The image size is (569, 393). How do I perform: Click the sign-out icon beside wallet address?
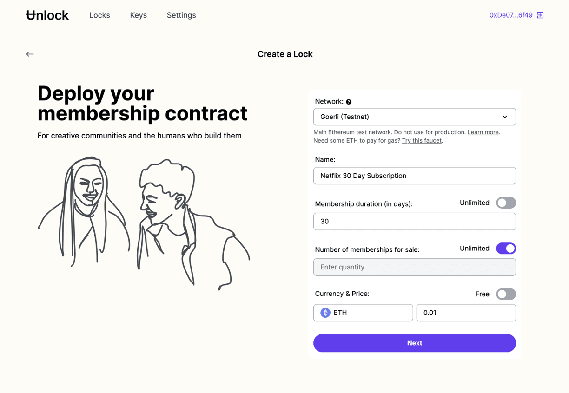point(540,15)
